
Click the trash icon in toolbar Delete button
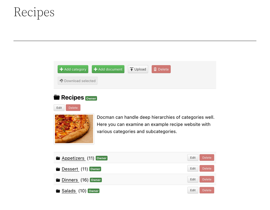155,69
